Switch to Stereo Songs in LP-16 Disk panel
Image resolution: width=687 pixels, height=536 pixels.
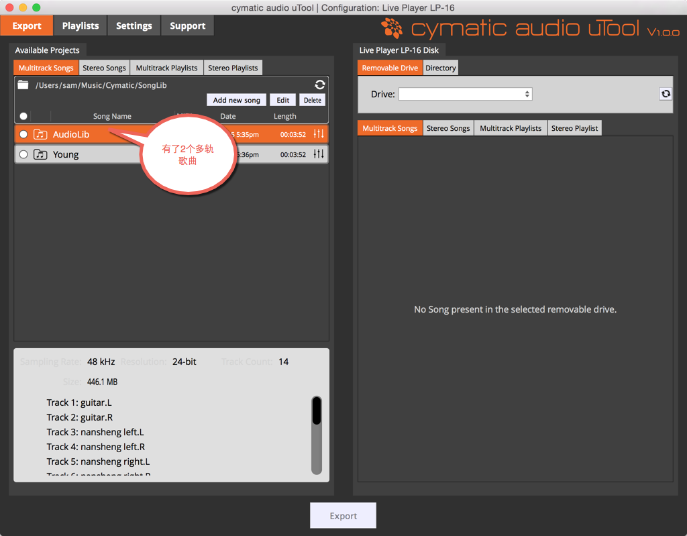pyautogui.click(x=448, y=128)
